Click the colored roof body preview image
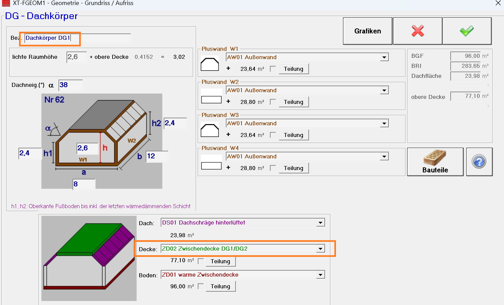This screenshot has width=504, height=305. [x=89, y=258]
